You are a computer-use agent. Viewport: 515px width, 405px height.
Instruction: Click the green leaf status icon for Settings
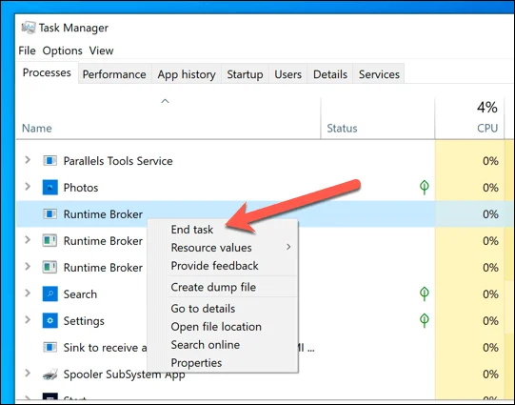(424, 320)
